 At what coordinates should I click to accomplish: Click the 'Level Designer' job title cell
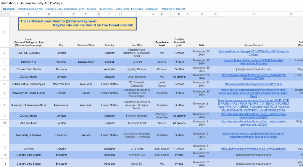point(137,77)
